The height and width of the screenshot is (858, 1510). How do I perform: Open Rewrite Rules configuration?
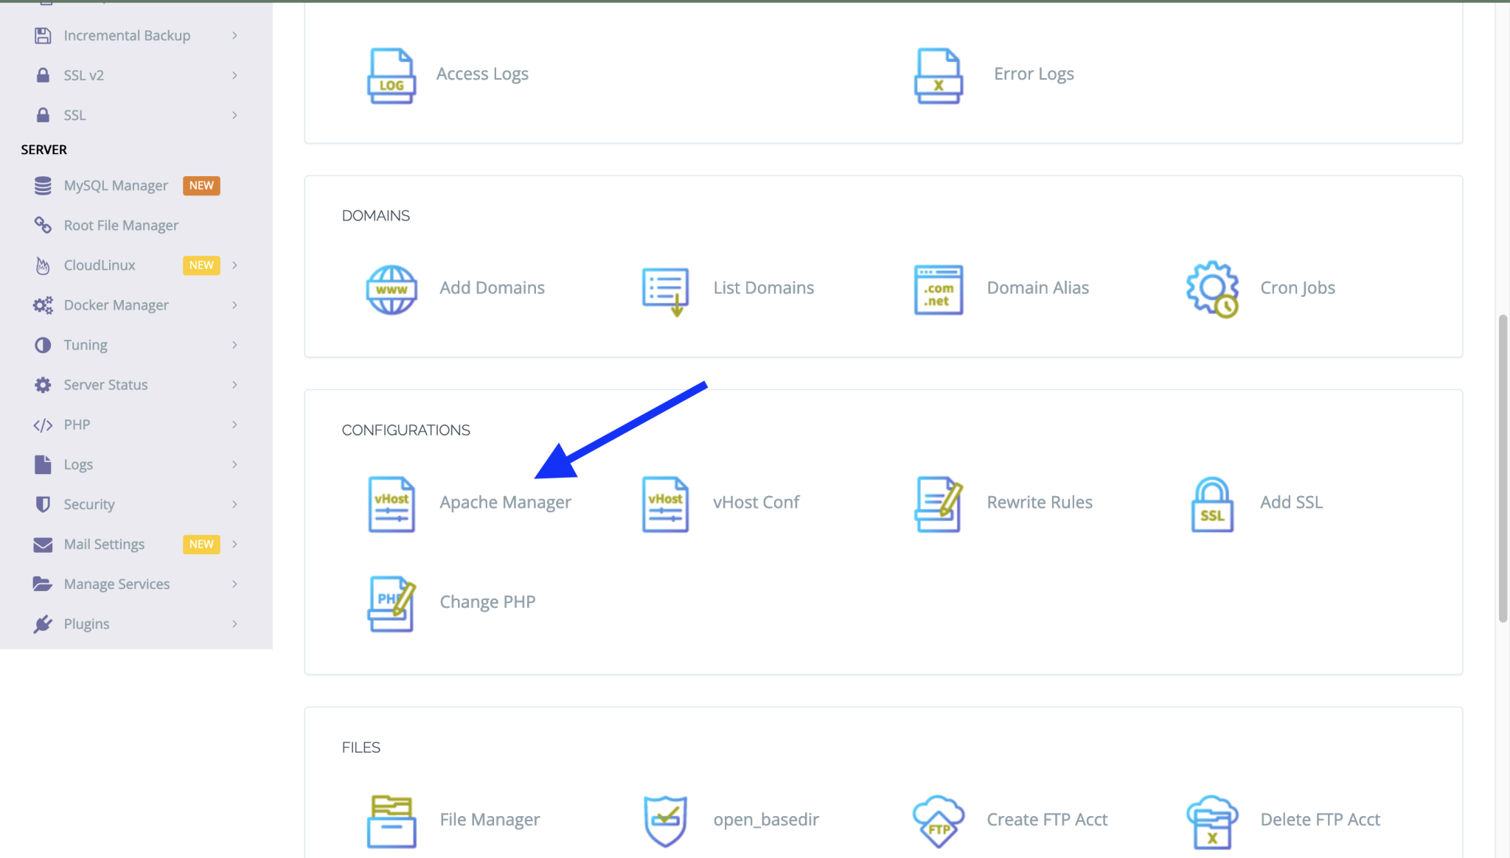937,504
